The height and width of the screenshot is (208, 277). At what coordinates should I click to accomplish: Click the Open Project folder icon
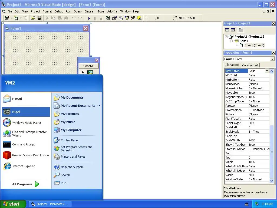coord(33,18)
